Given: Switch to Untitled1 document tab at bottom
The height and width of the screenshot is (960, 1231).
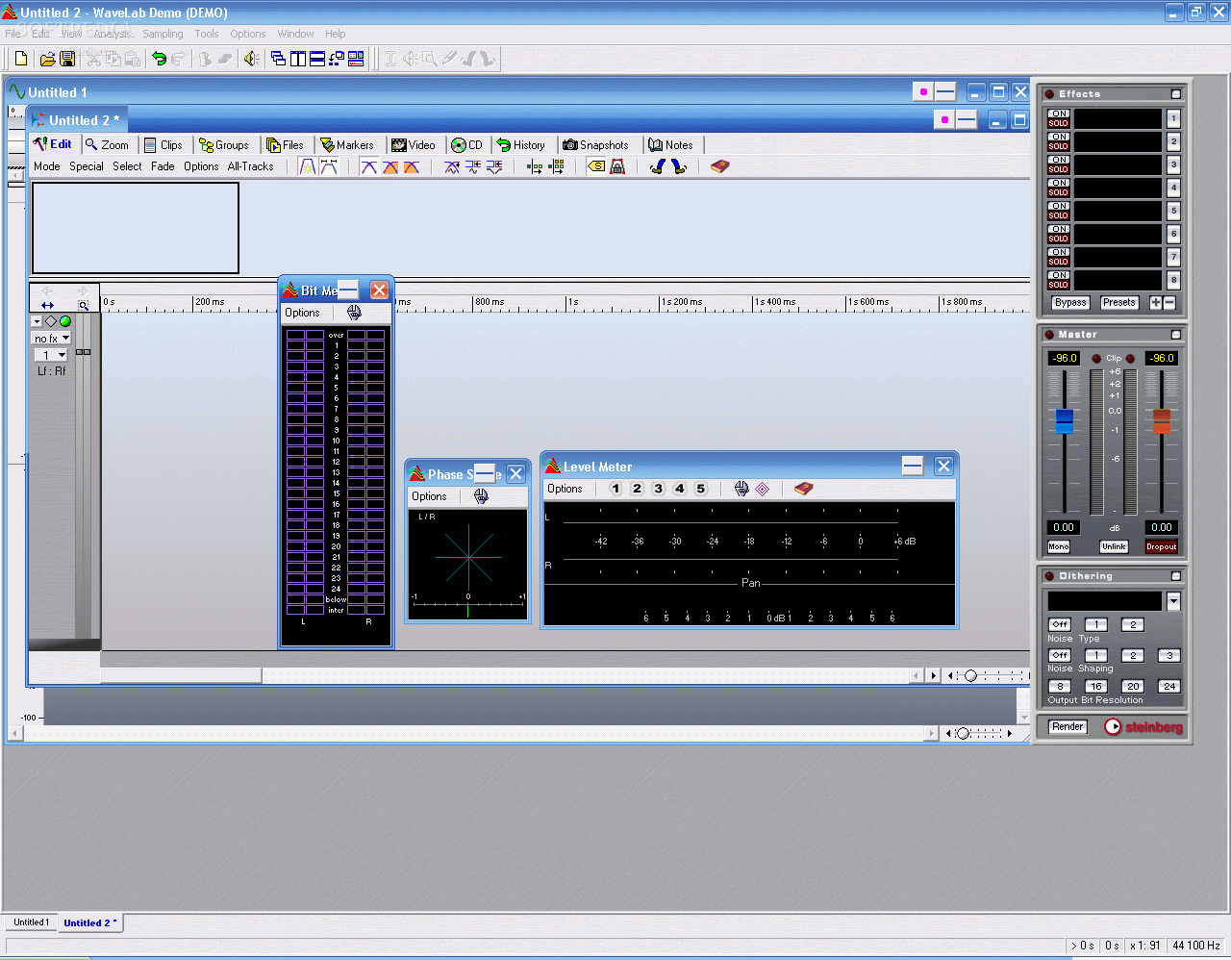Looking at the screenshot, I should (x=31, y=922).
